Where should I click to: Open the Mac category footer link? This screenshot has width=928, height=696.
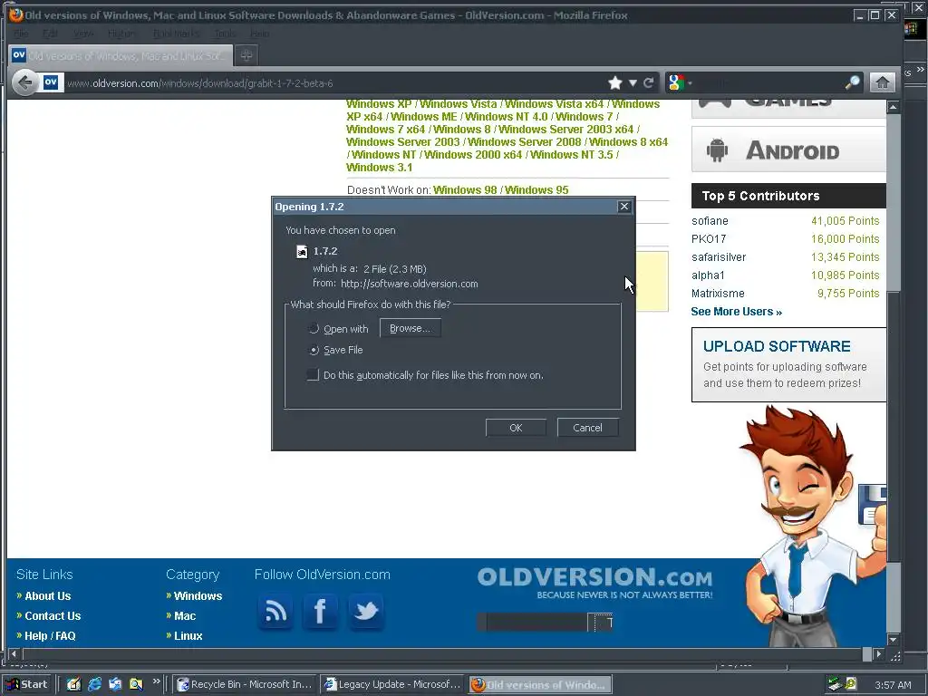tap(185, 615)
